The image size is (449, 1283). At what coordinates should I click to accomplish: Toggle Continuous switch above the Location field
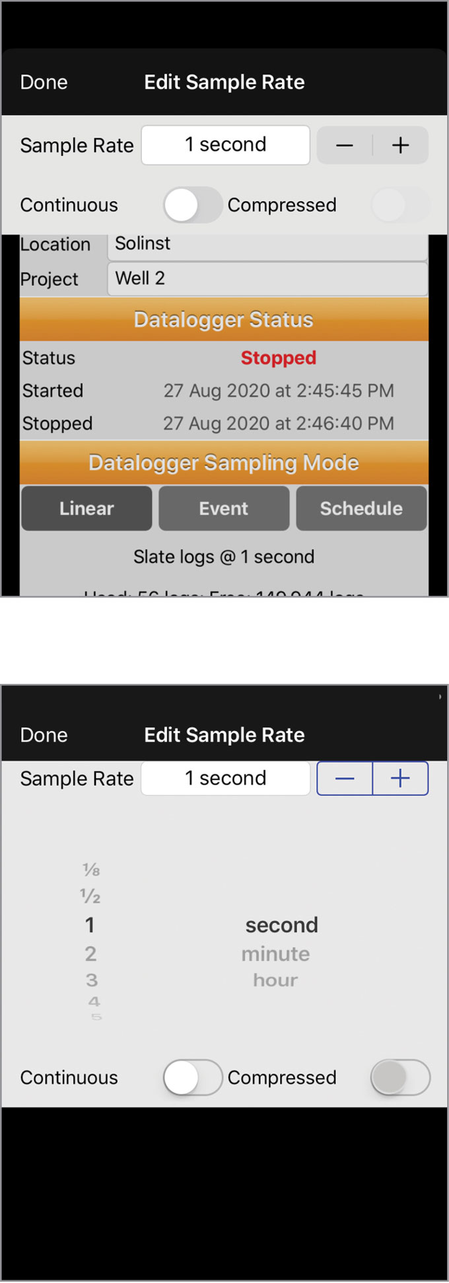pyautogui.click(x=192, y=205)
